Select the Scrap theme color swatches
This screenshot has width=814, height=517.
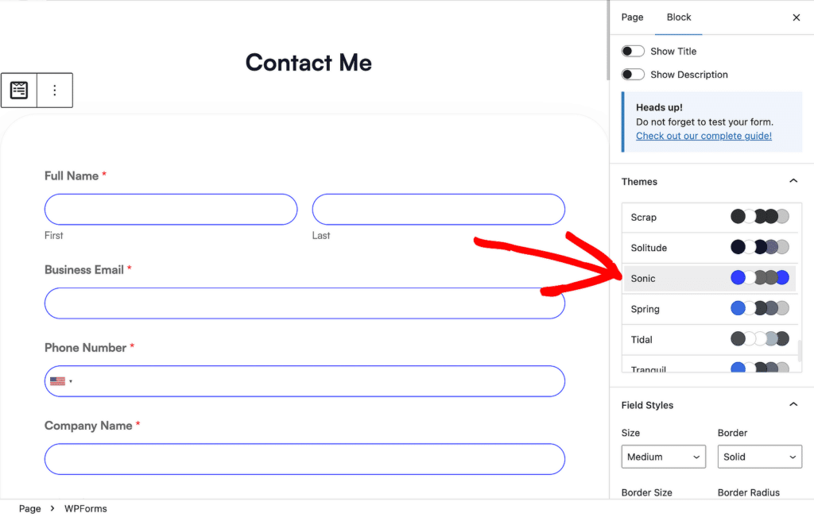[759, 217]
